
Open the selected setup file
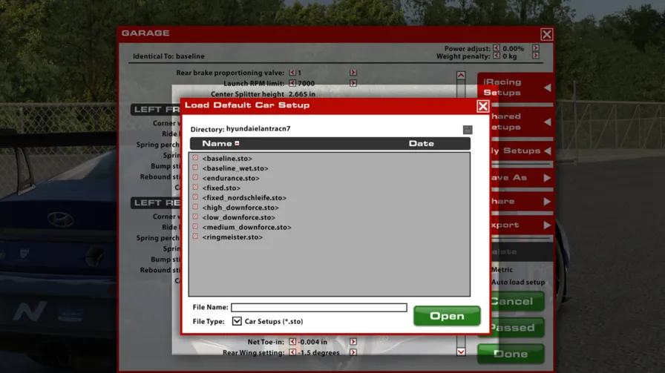pos(447,316)
